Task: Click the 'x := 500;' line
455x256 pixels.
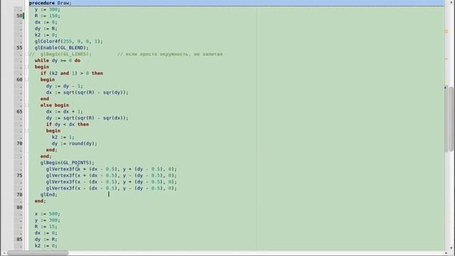Action: (x=48, y=213)
